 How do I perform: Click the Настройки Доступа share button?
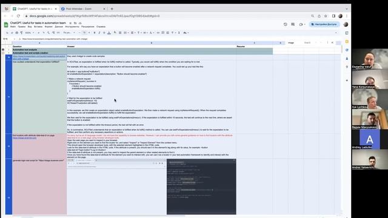click(324, 24)
